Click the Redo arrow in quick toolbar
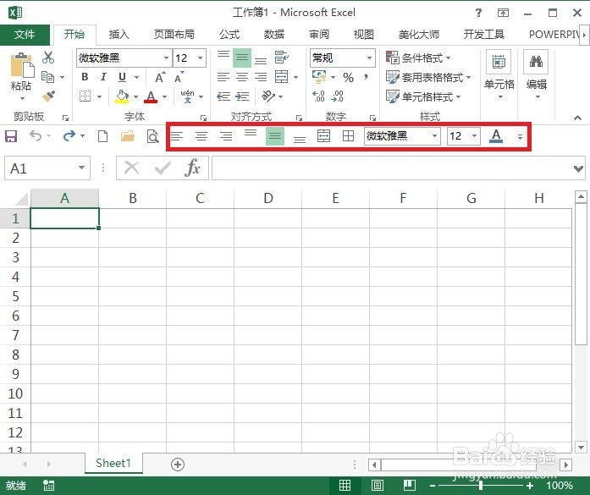 (x=69, y=135)
